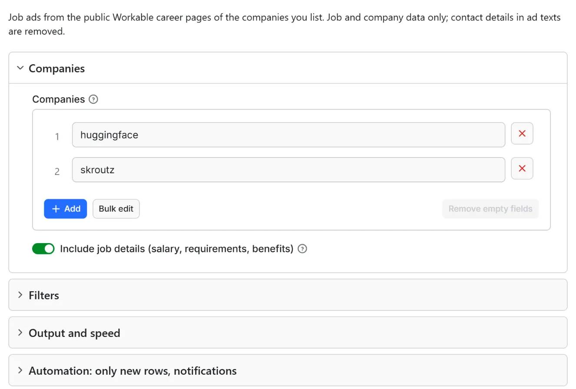Screen dimensions: 576x389
Task: Remove the huggingface company entry
Action: [x=522, y=134]
